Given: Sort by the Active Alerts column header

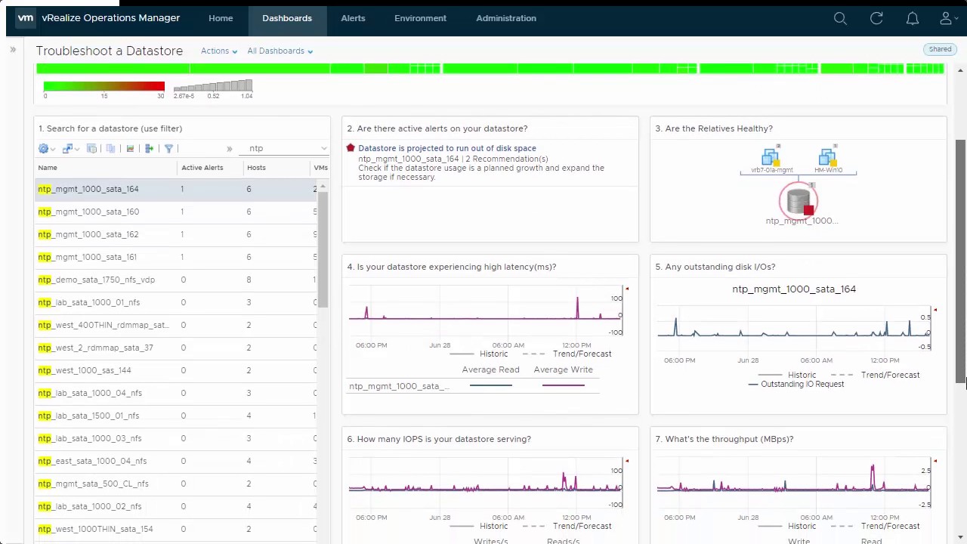Looking at the screenshot, I should (x=202, y=168).
